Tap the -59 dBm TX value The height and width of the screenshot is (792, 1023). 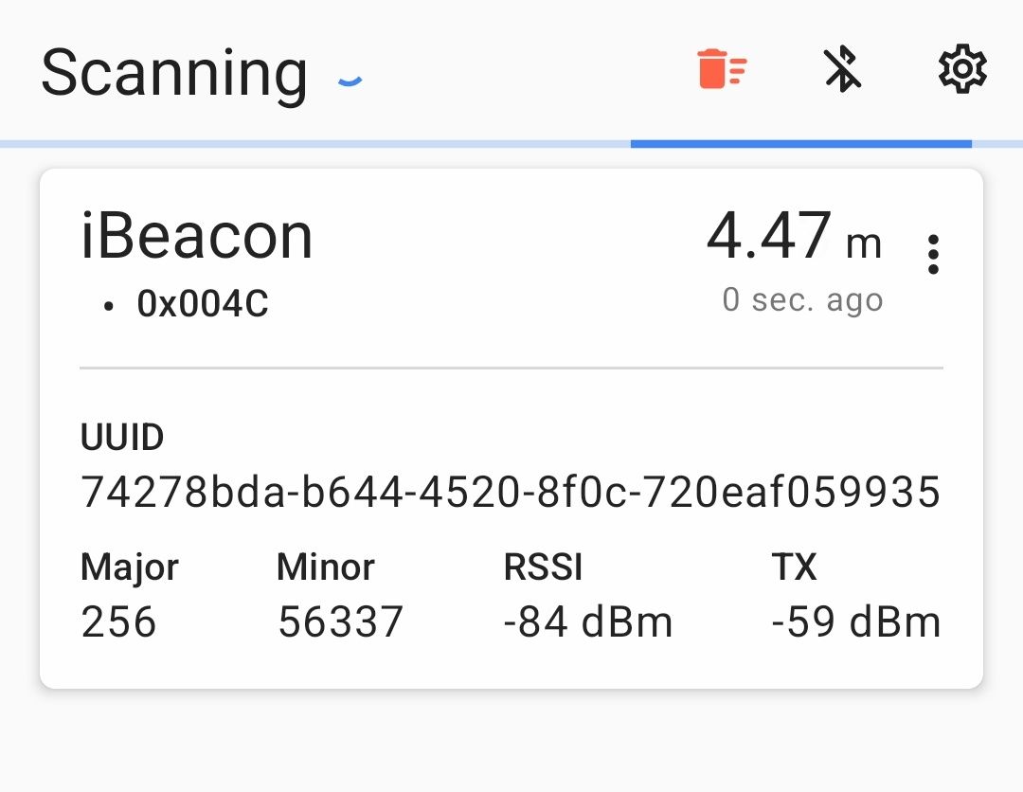click(x=856, y=622)
